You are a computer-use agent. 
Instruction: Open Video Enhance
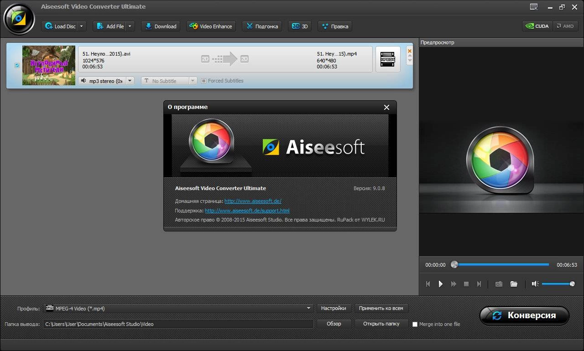[211, 26]
